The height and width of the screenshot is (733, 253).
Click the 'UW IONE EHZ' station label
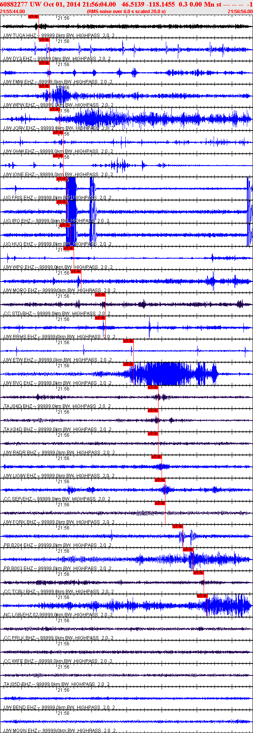(19, 175)
